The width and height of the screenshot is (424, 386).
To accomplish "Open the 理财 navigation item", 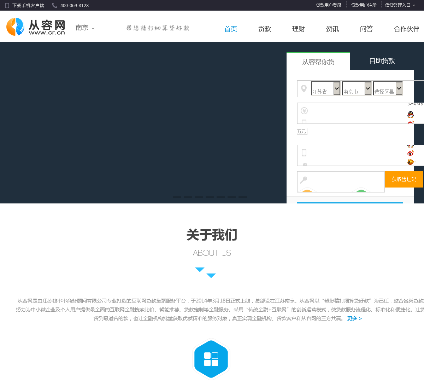I will coord(299,29).
